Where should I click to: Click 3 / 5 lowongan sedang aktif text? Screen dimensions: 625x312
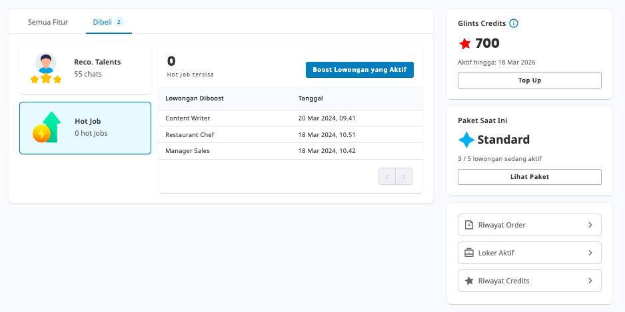tap(500, 159)
